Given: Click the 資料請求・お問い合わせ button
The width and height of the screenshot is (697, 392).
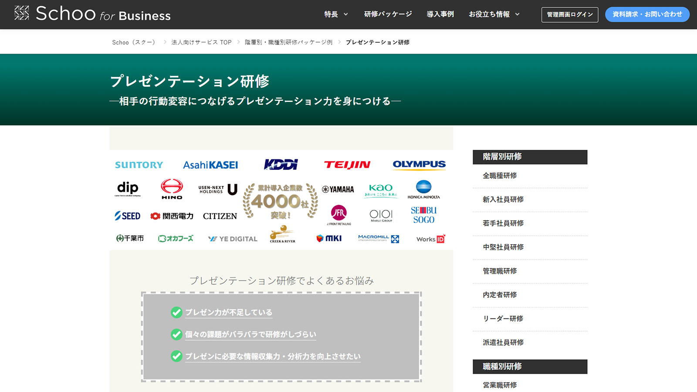Looking at the screenshot, I should pos(647,14).
